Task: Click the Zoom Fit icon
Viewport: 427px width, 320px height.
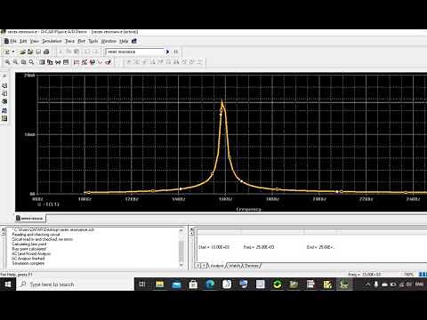Action: pos(31,62)
